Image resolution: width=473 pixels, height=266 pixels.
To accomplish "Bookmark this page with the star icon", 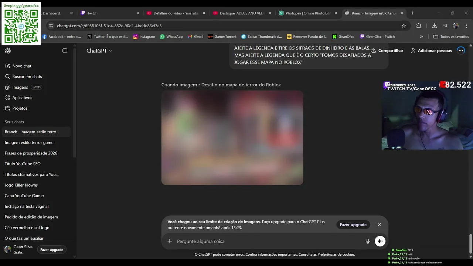I will [x=404, y=26].
